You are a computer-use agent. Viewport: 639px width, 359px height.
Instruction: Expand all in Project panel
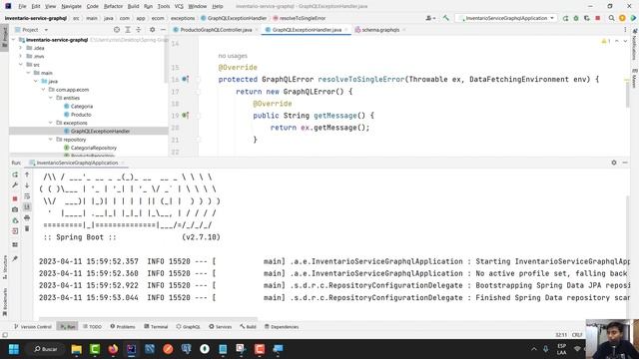(x=128, y=30)
